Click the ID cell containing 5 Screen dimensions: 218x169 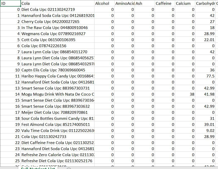click(10, 40)
